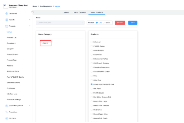Click the red Discard button
Screen dimensions: 184x123
(120, 23)
